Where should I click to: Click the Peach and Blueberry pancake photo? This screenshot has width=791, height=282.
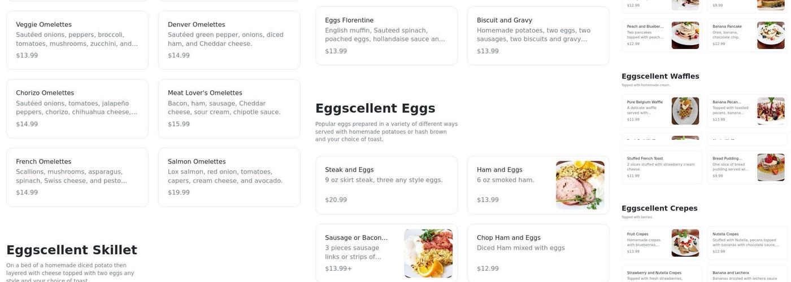685,36
